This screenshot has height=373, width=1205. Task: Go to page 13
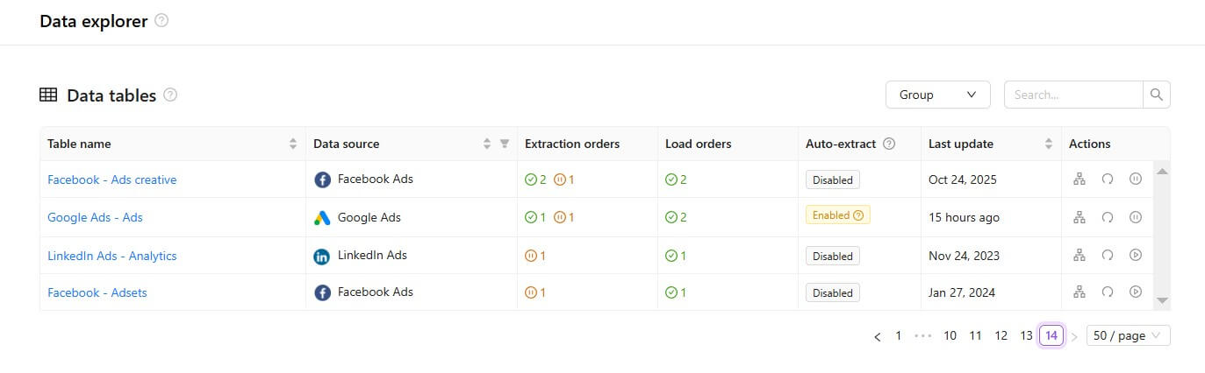pyautogui.click(x=1026, y=335)
